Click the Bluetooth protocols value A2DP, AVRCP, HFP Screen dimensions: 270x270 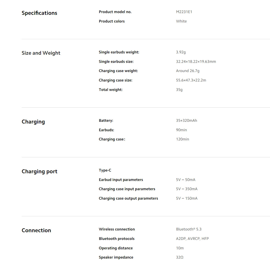(192, 239)
